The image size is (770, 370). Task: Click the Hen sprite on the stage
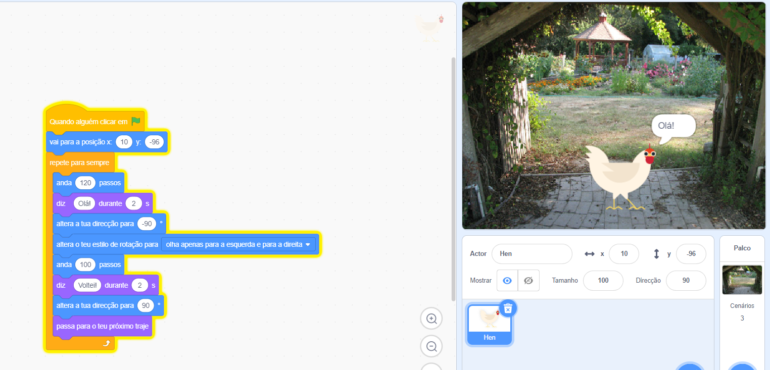point(621,178)
